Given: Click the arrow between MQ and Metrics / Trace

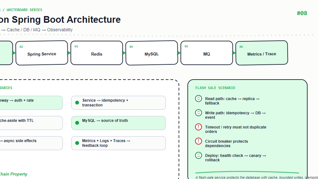Looking at the screenshot, I should point(233,53).
